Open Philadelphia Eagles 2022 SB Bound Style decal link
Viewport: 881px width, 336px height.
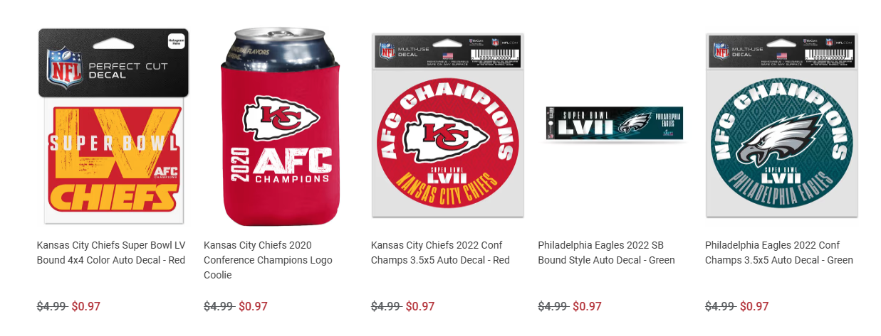606,253
